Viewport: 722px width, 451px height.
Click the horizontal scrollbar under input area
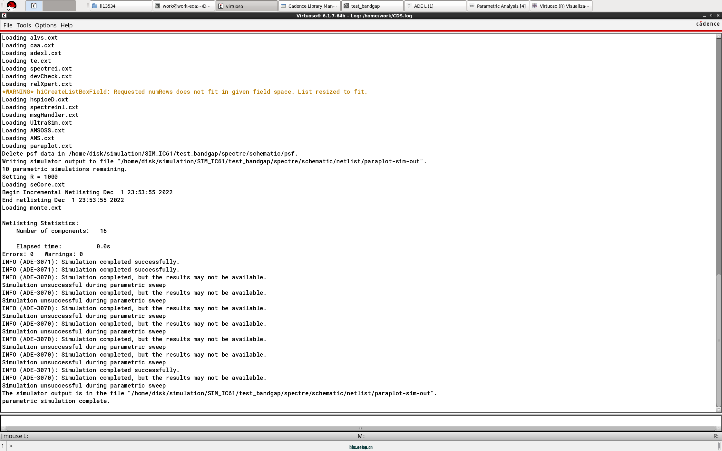click(x=361, y=428)
